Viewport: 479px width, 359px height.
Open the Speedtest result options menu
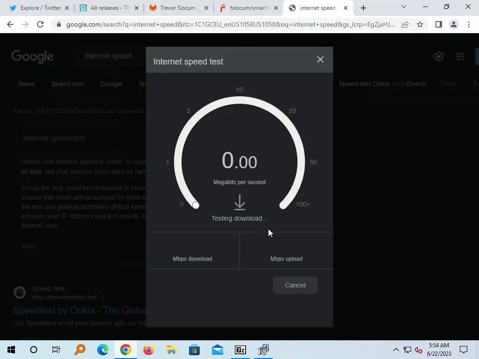coord(104,297)
